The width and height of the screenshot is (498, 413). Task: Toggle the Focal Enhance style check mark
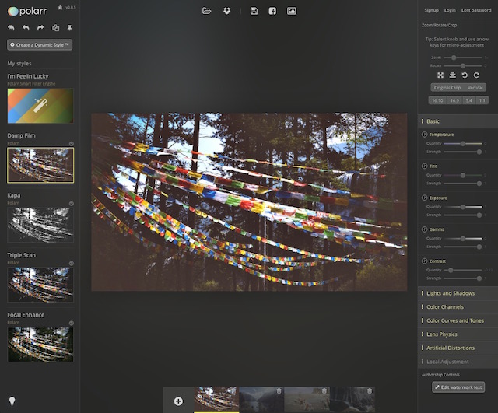pos(72,323)
